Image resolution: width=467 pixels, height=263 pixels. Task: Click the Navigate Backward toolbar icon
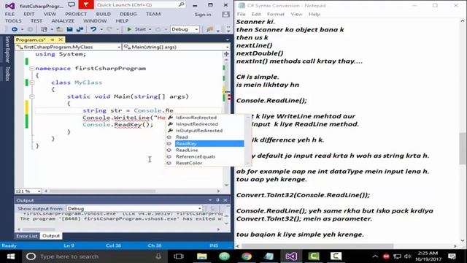15,29
